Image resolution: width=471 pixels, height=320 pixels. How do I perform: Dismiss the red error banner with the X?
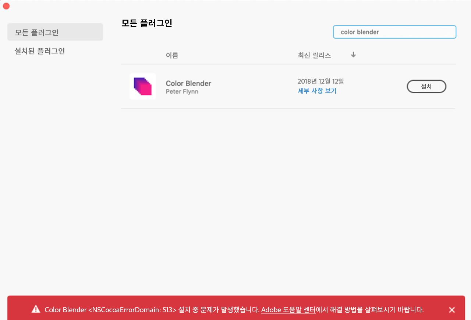(x=452, y=310)
